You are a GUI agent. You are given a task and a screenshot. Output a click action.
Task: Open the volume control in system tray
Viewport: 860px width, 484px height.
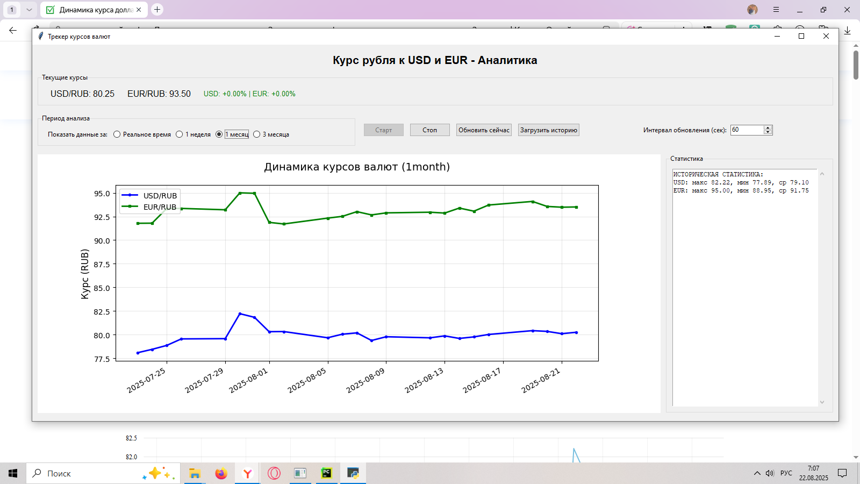tap(770, 473)
